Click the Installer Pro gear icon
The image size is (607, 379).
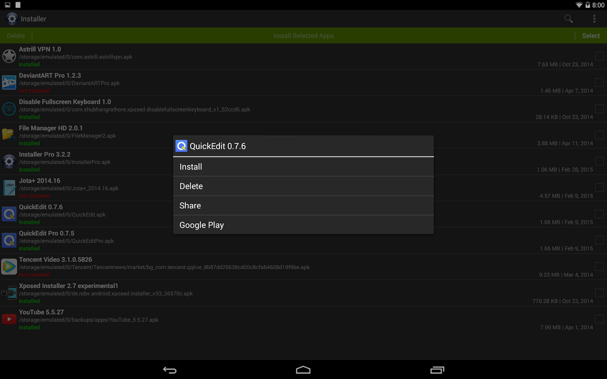tap(9, 161)
